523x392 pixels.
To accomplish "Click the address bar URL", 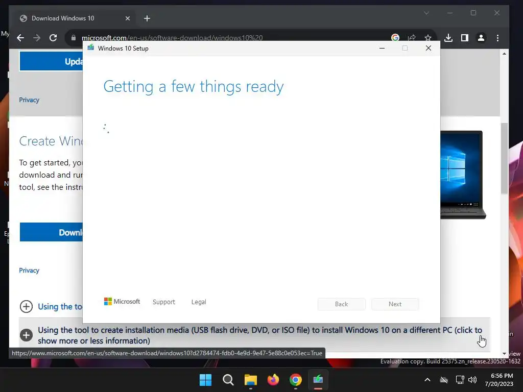I will click(172, 38).
